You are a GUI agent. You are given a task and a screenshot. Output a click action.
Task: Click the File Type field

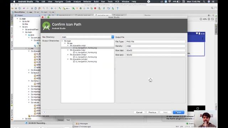pyautogui.click(x=156, y=42)
